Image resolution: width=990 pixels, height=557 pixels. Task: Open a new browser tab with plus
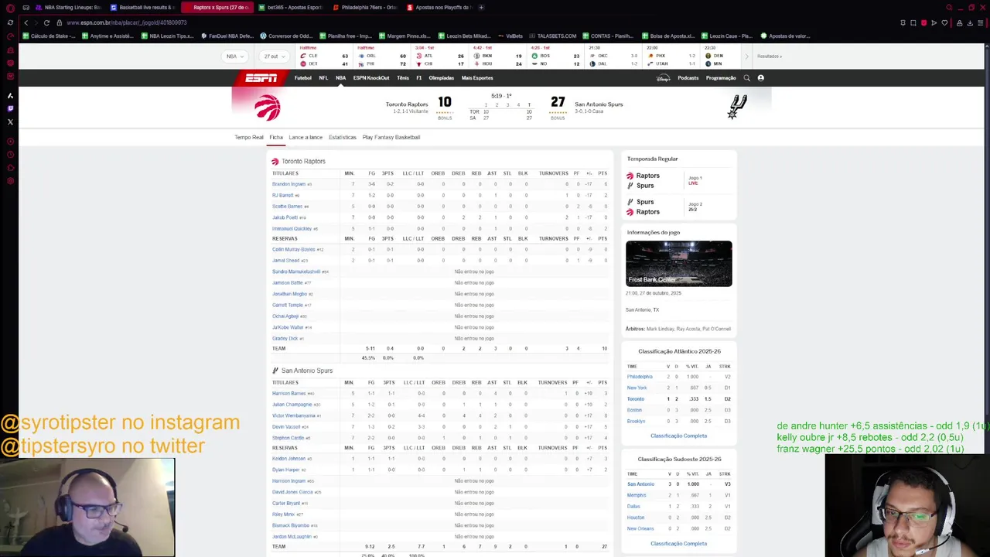(481, 8)
